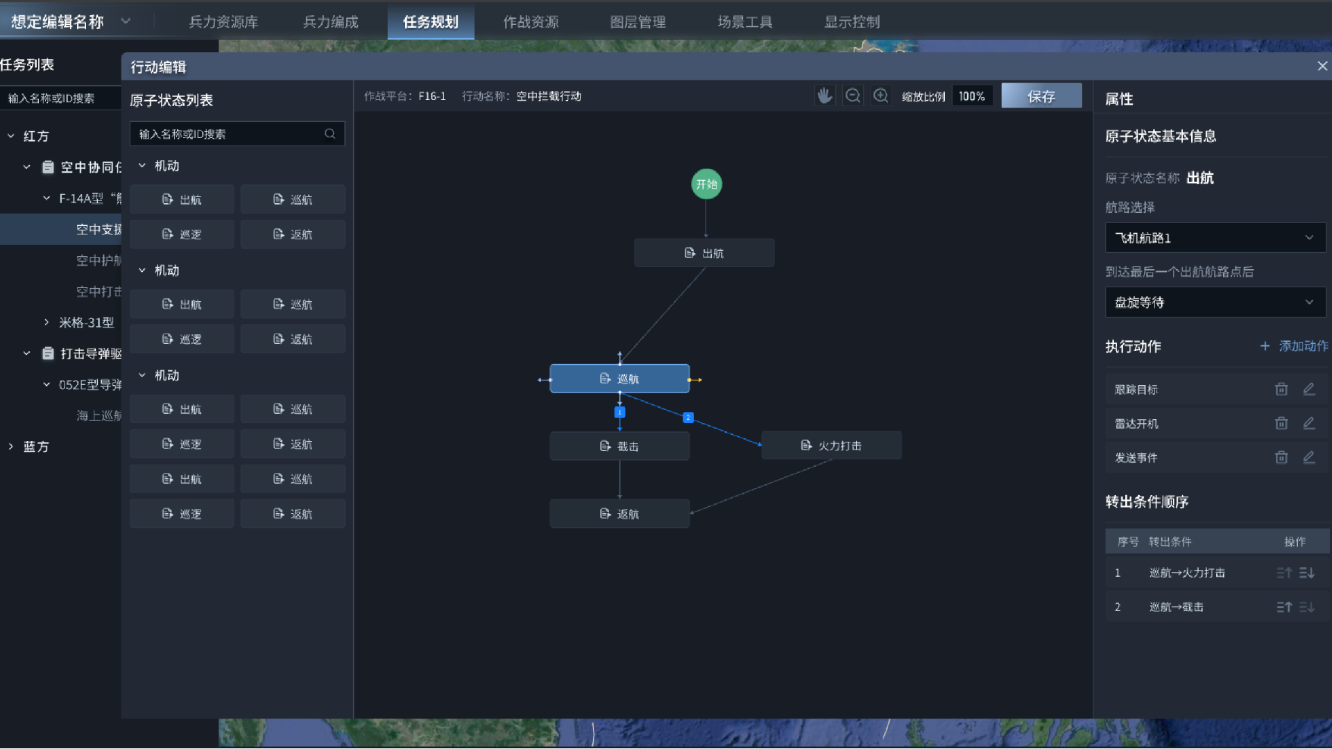
Task: Select the 火力打击 node in canvas
Action: point(831,445)
